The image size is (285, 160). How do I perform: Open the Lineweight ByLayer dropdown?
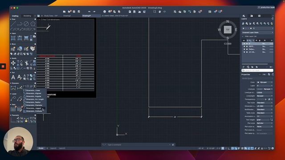click(x=265, y=96)
